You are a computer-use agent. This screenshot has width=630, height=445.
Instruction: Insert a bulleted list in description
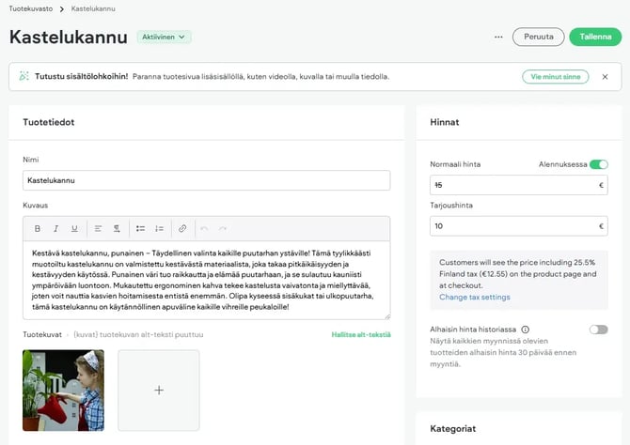coord(140,228)
